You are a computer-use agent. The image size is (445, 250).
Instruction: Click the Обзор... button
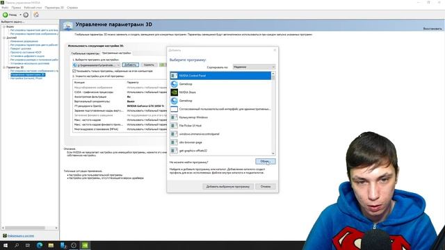coord(266,161)
